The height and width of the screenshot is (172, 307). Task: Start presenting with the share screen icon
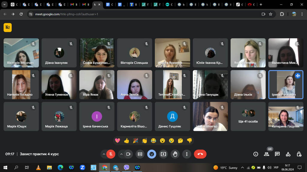(163, 154)
